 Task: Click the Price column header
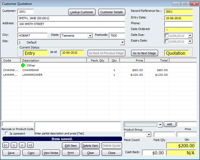pyautogui.click(x=132, y=60)
